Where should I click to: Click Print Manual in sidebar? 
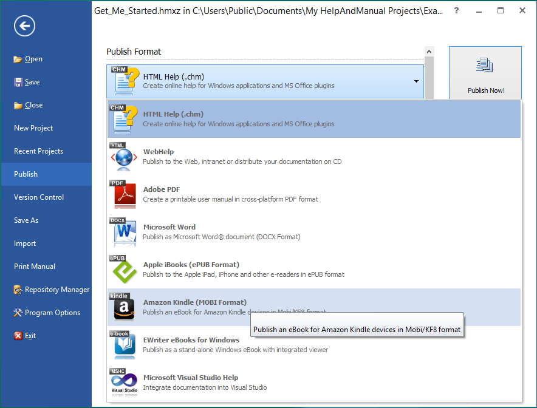pyautogui.click(x=35, y=267)
